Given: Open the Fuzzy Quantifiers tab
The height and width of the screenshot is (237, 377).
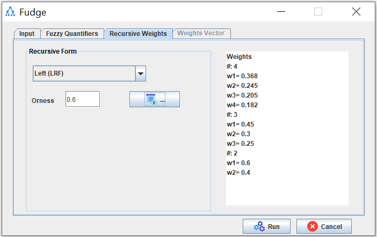Looking at the screenshot, I should tap(72, 34).
